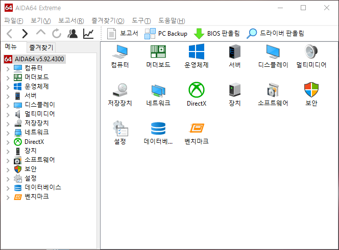This screenshot has height=250, width=339.
Task: Open the 보안 shield icon in main pane
Action: pos(311,90)
